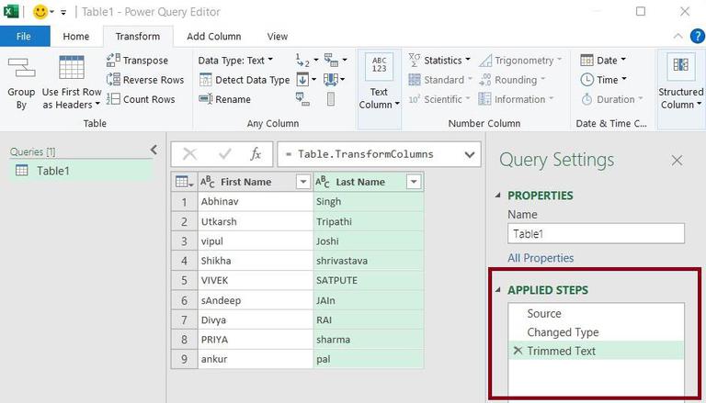Delete the Trimmed Text step

[x=518, y=351]
